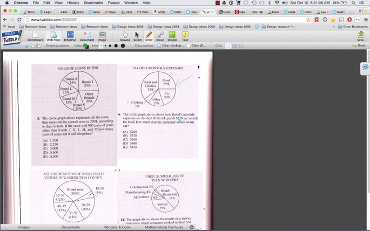The width and height of the screenshot is (370, 231).
Task: Open the Documents bottom tab
Action: coord(71,227)
